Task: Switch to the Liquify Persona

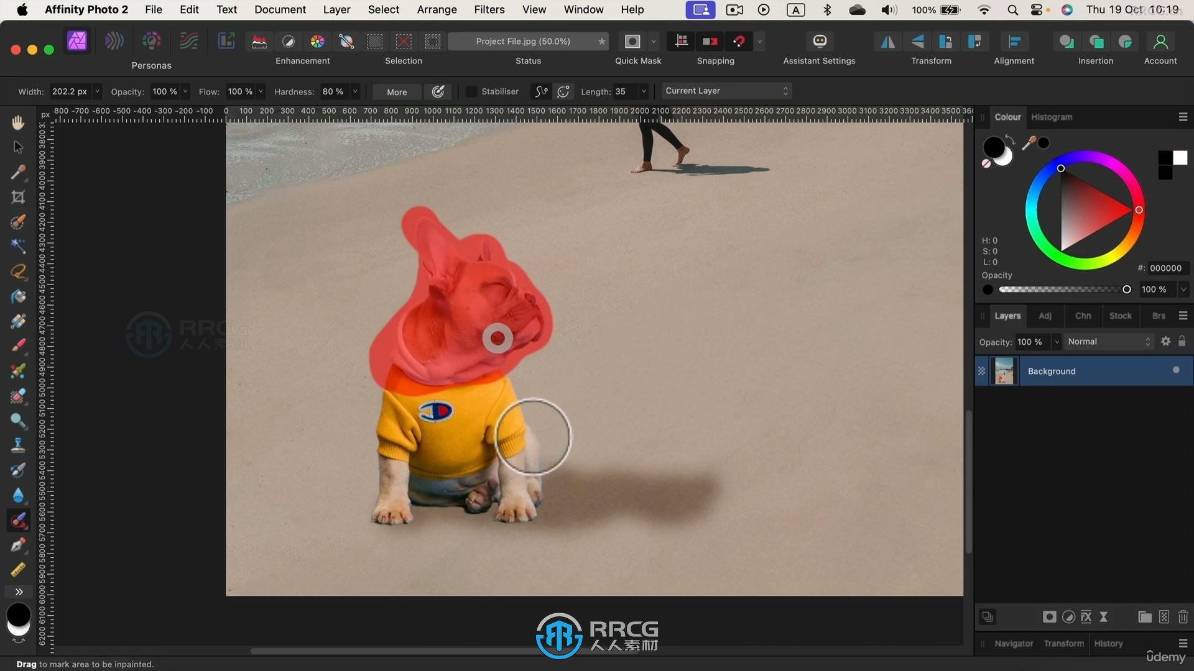Action: 114,41
